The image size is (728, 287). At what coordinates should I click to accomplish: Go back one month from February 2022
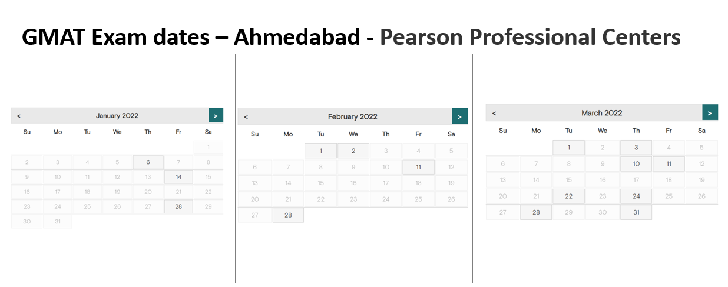pyautogui.click(x=246, y=116)
